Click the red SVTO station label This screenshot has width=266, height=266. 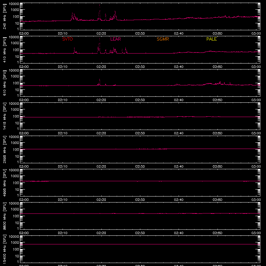pyautogui.click(x=67, y=39)
